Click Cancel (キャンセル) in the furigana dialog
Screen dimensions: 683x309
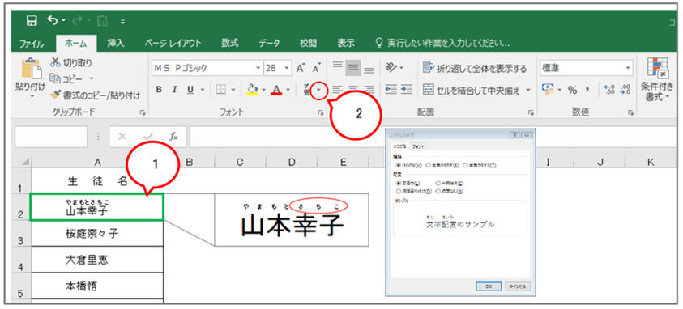click(517, 286)
